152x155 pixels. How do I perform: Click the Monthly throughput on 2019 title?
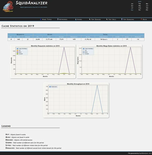tap(78, 84)
